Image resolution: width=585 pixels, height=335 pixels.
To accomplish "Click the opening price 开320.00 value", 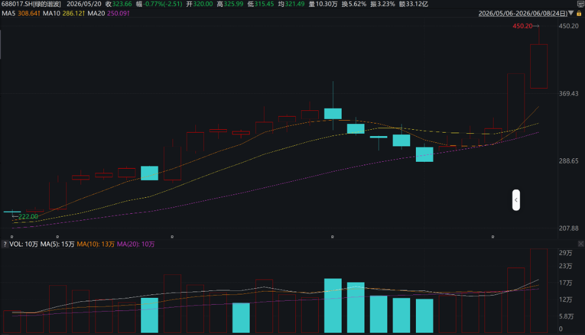I will [x=199, y=4].
